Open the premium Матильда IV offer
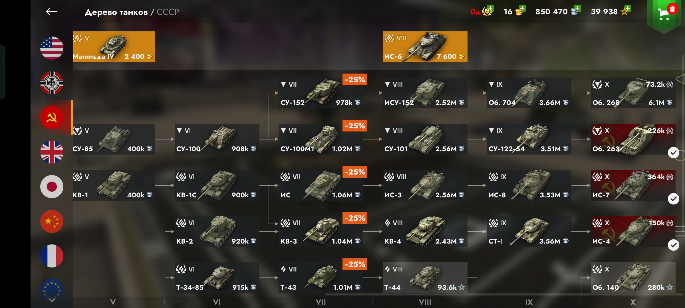The width and height of the screenshot is (685, 308). coord(114,47)
